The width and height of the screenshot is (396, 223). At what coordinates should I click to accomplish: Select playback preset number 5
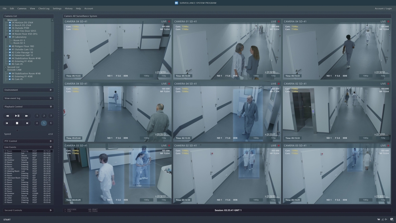click(44, 123)
